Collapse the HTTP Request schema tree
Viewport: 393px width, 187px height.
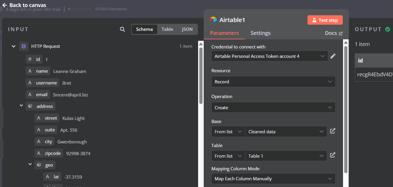pyautogui.click(x=13, y=46)
